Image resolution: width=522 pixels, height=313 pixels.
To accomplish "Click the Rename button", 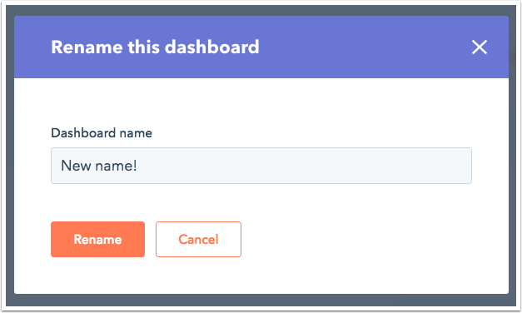I will (x=97, y=239).
